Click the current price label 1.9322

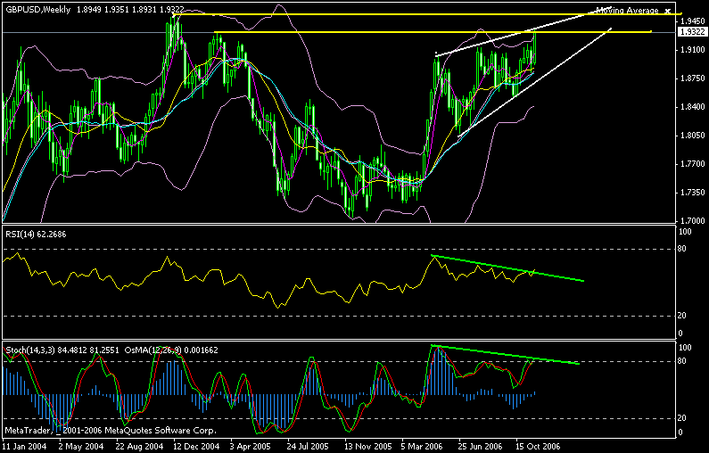click(693, 31)
